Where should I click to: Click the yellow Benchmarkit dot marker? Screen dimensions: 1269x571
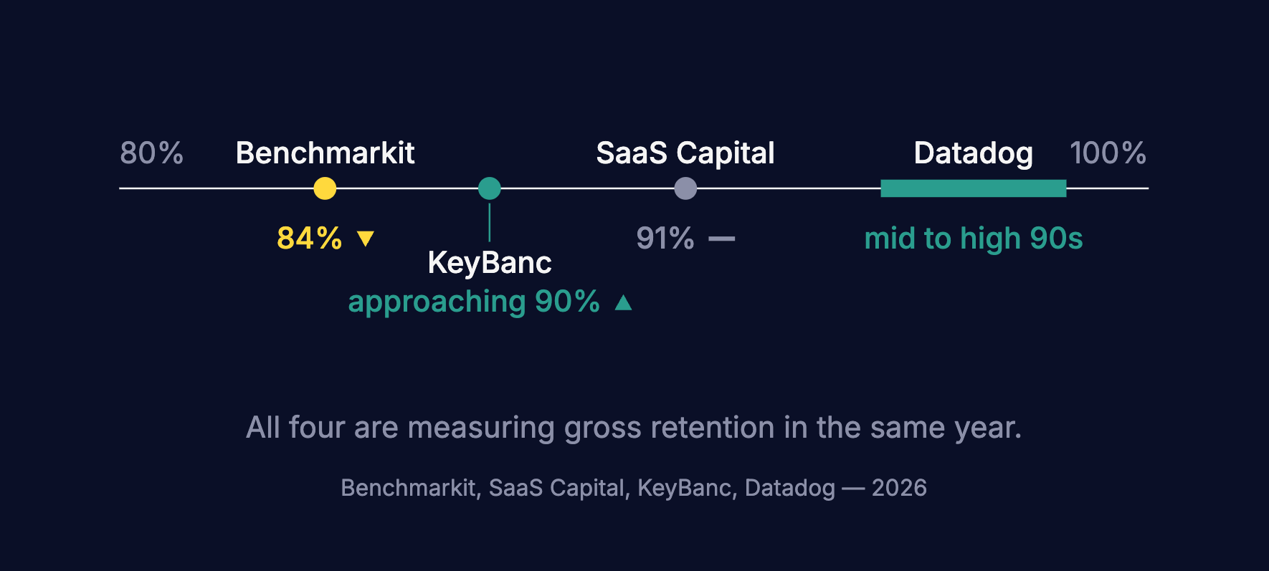tap(325, 188)
